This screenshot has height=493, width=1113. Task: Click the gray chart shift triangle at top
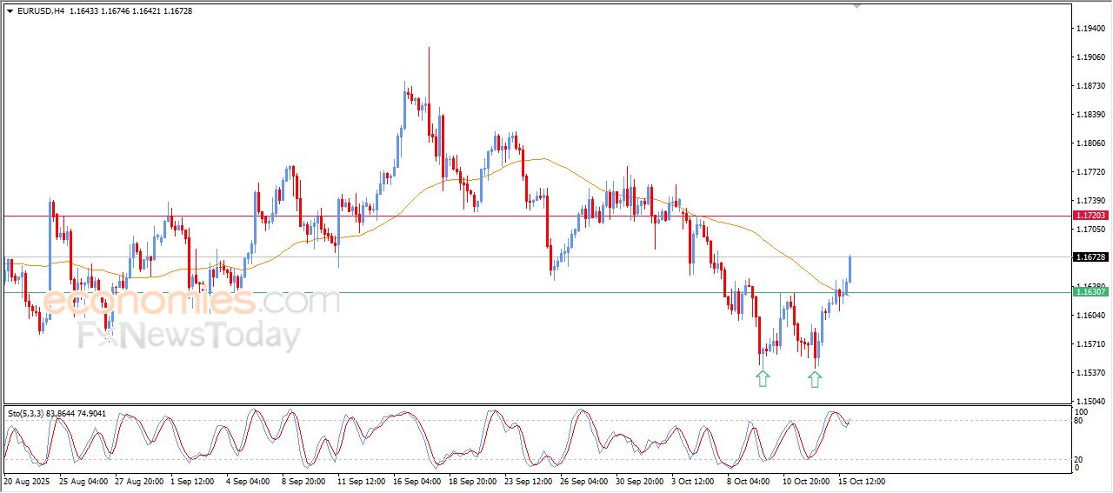coord(857,6)
